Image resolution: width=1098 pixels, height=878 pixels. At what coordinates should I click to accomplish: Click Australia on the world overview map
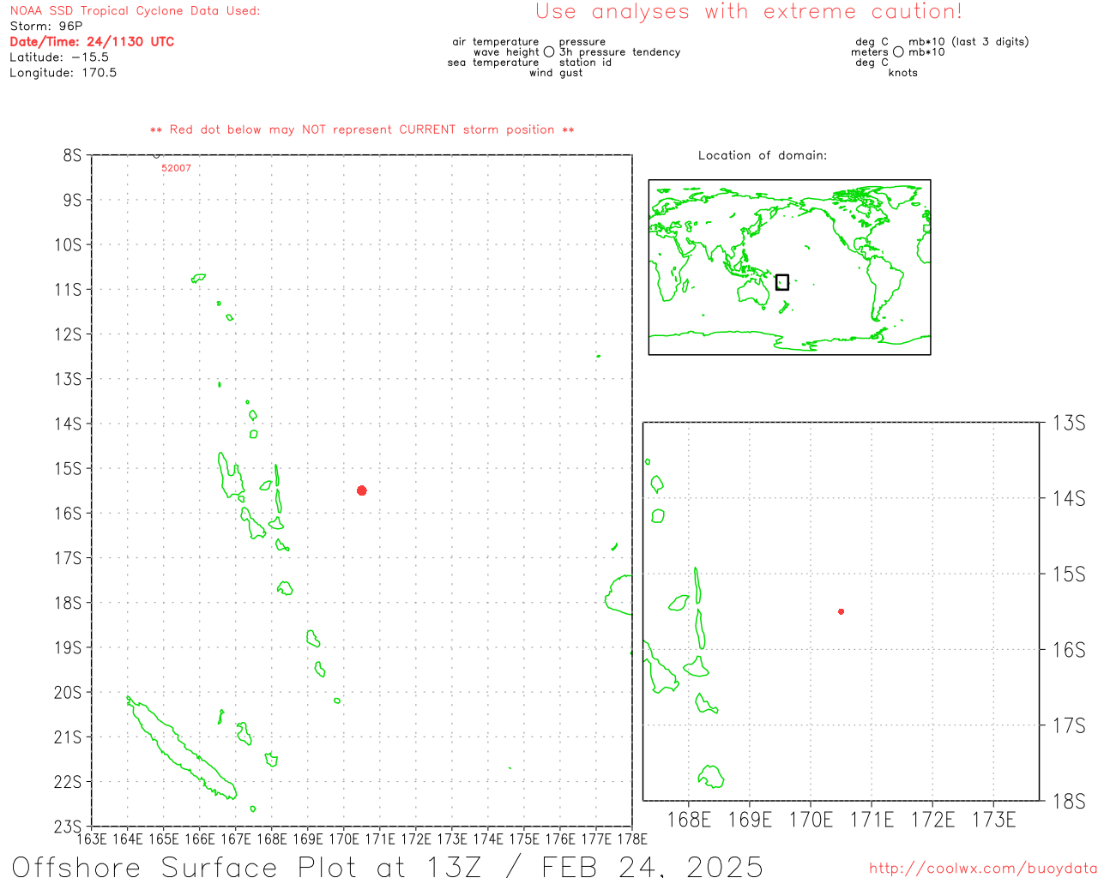[753, 294]
